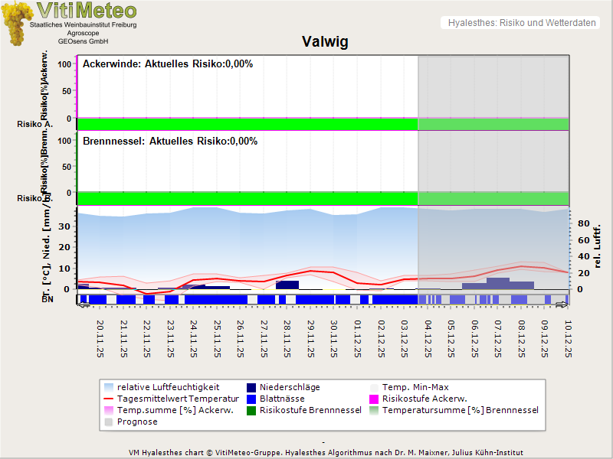
Task: Click the Valwig chart title
Action: [325, 42]
